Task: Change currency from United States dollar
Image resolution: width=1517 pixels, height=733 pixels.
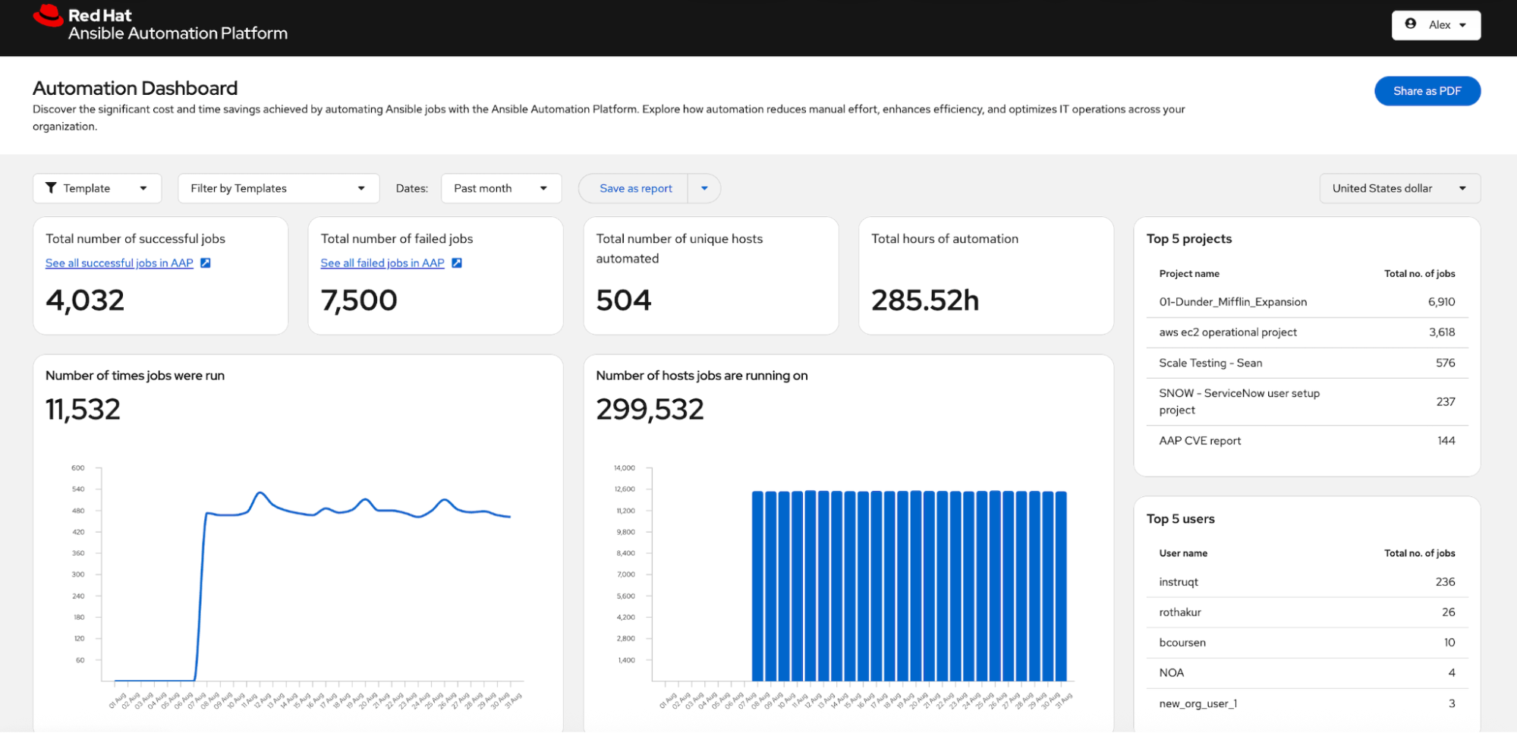Action: (1399, 188)
